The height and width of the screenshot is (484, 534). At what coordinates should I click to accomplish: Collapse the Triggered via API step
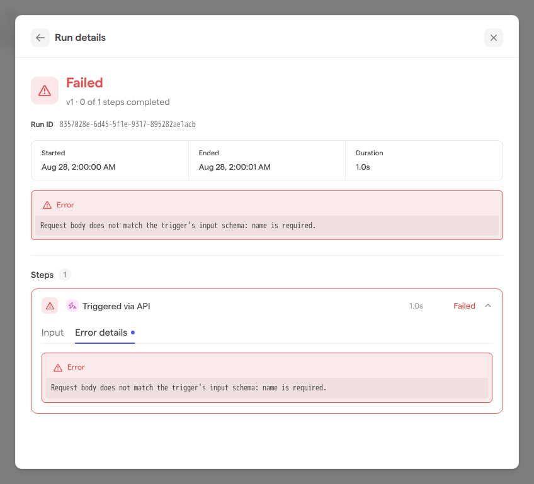[488, 306]
